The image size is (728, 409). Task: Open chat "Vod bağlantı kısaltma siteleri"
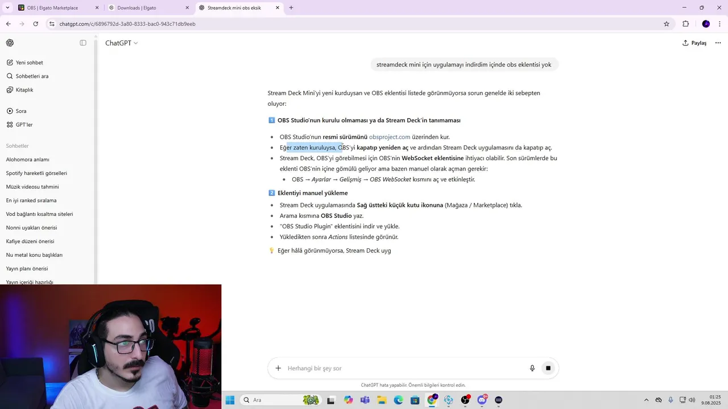click(x=40, y=214)
